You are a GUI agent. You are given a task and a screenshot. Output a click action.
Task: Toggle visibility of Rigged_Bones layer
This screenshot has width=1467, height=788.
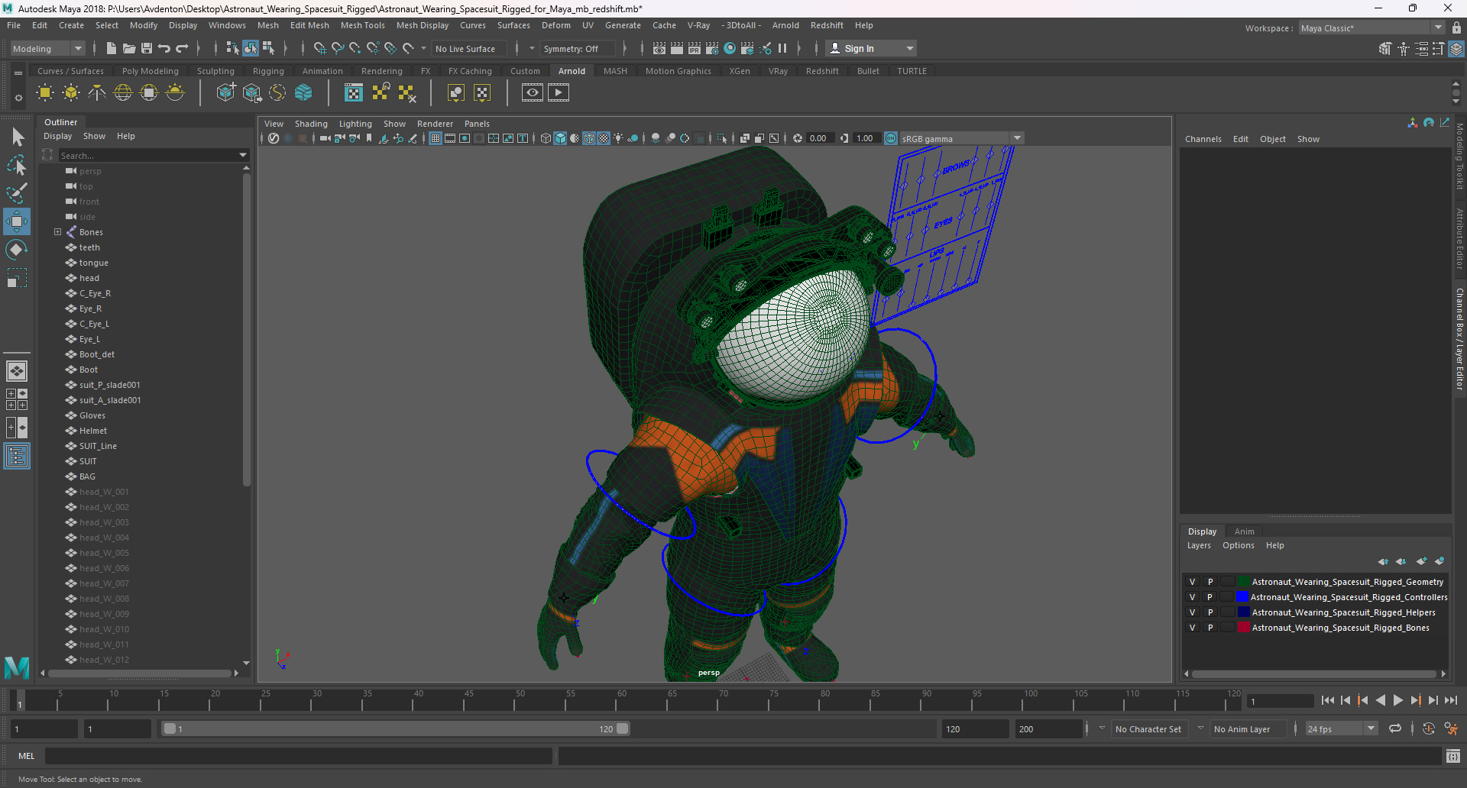click(1192, 628)
